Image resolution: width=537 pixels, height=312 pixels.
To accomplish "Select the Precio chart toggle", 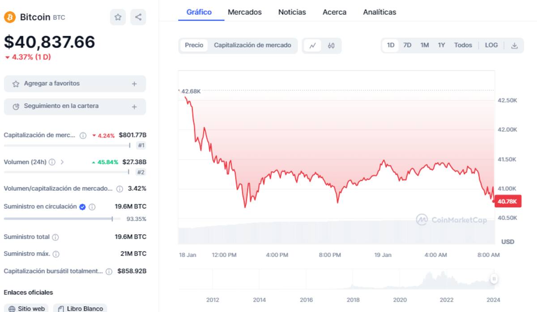I will pyautogui.click(x=194, y=45).
